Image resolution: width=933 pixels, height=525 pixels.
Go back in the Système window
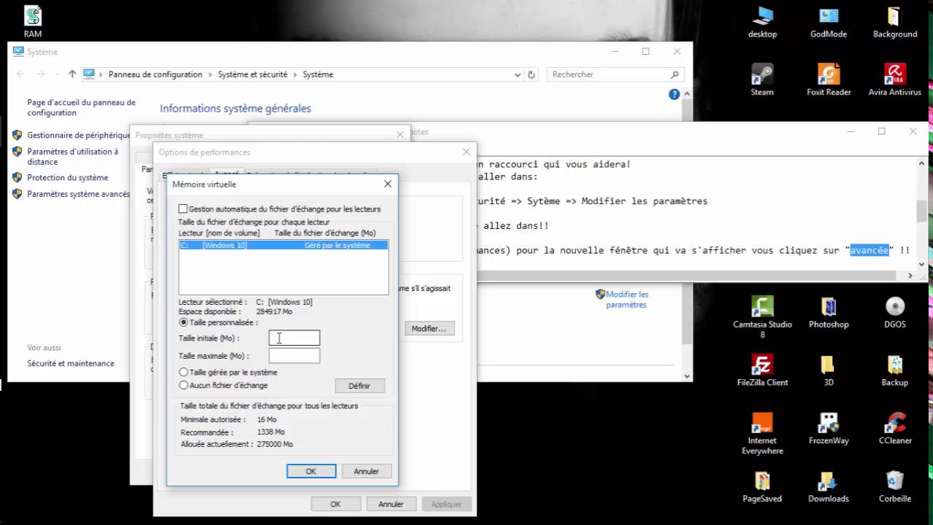20,74
